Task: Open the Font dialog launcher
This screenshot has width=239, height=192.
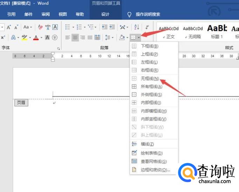Action: pos(59,49)
